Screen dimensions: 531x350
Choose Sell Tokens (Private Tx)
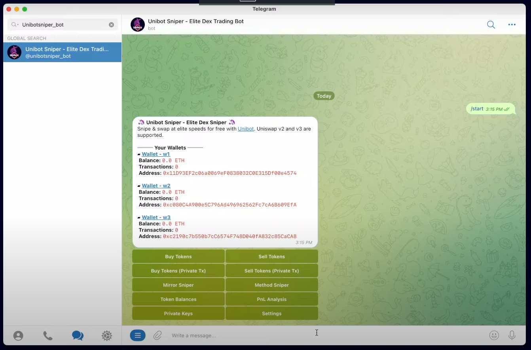pos(272,271)
